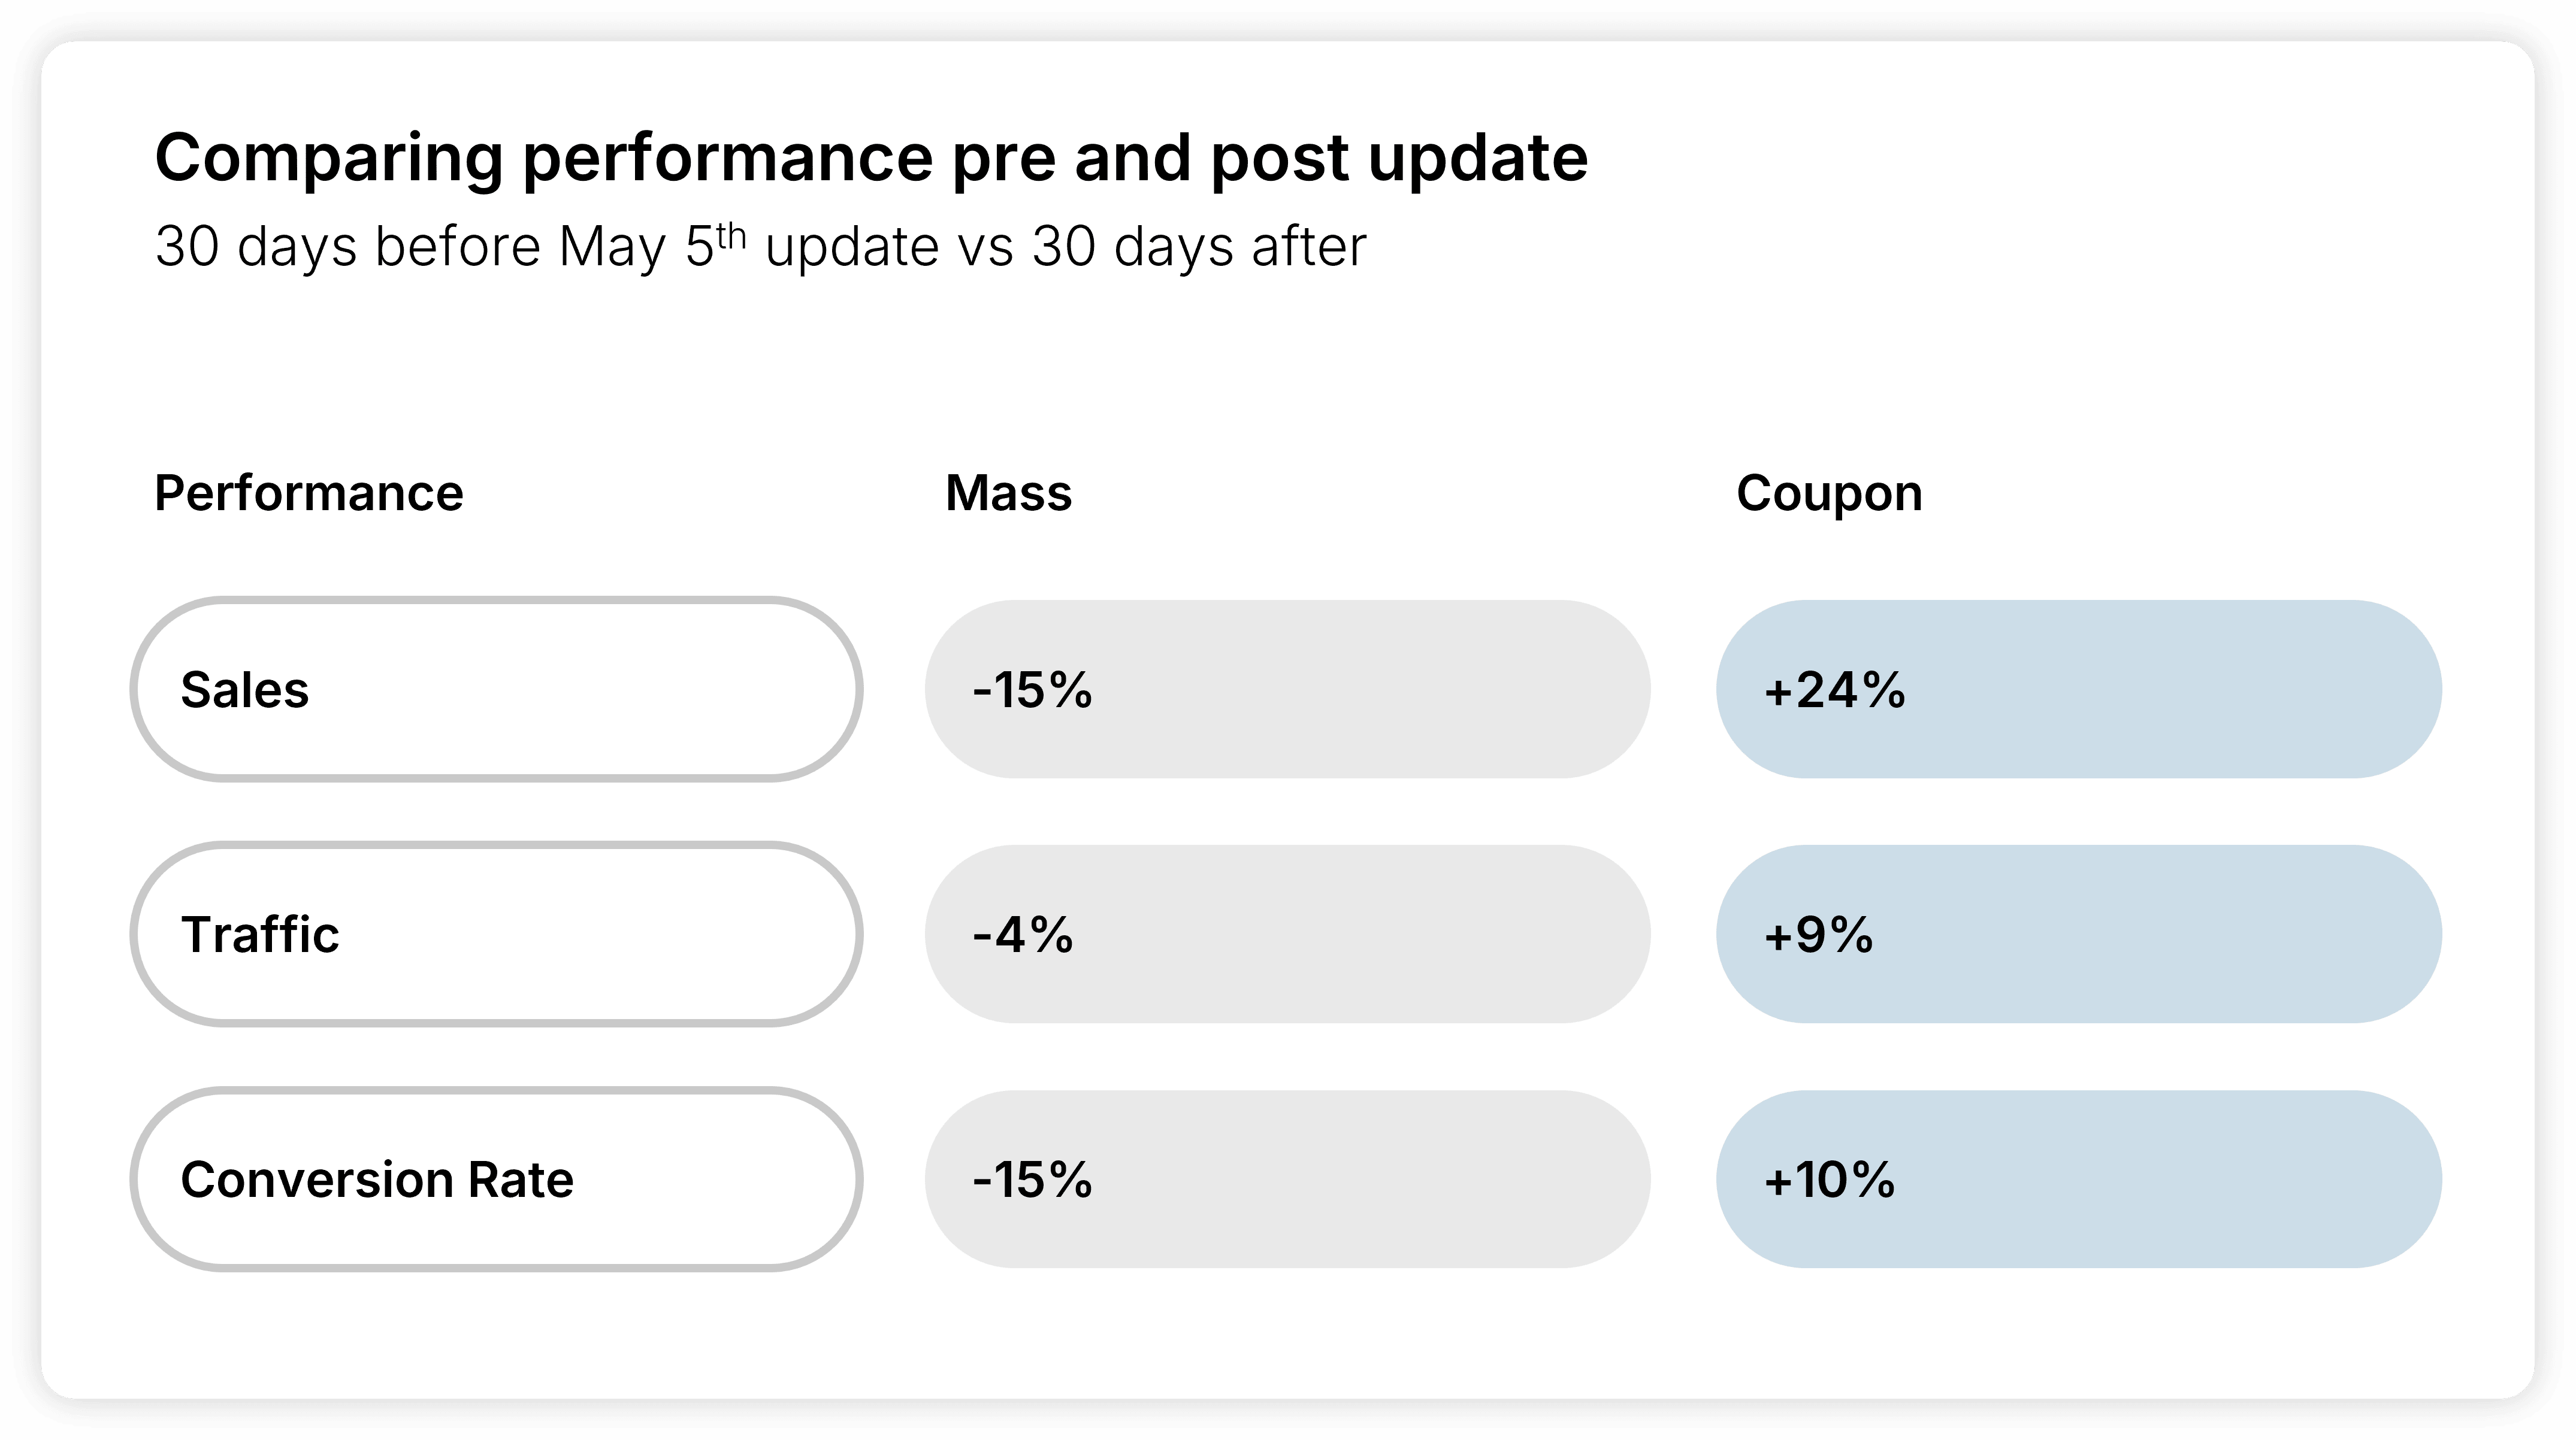Click "30 days after" in the subtitle

(x=1198, y=247)
